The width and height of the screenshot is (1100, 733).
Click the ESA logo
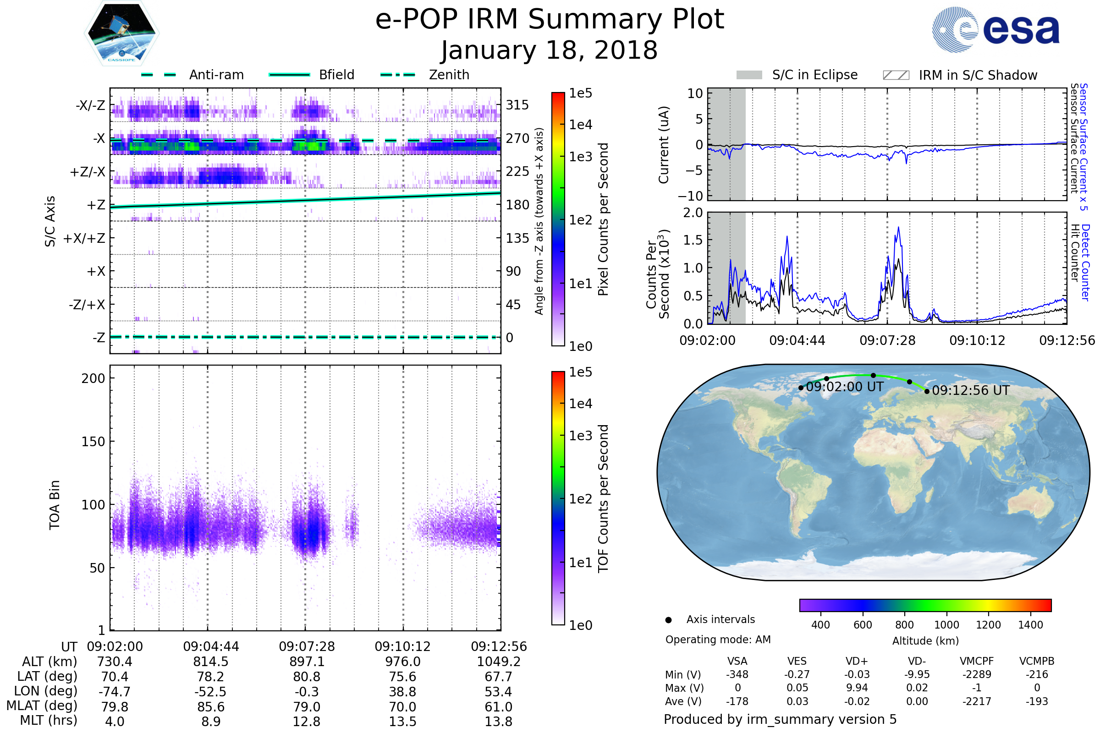(x=995, y=30)
